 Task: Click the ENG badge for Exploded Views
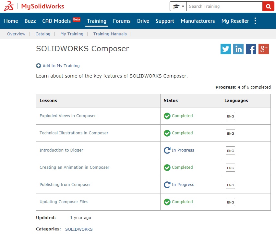click(x=230, y=116)
